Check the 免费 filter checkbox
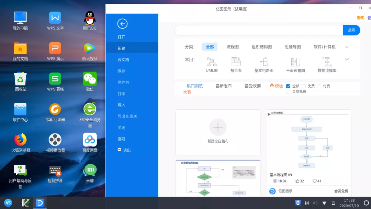This screenshot has height=209, width=371. pos(304,86)
